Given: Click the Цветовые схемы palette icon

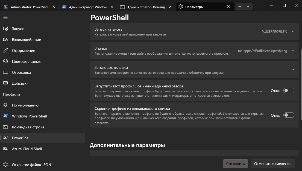Looking at the screenshot, I should coord(5,61).
